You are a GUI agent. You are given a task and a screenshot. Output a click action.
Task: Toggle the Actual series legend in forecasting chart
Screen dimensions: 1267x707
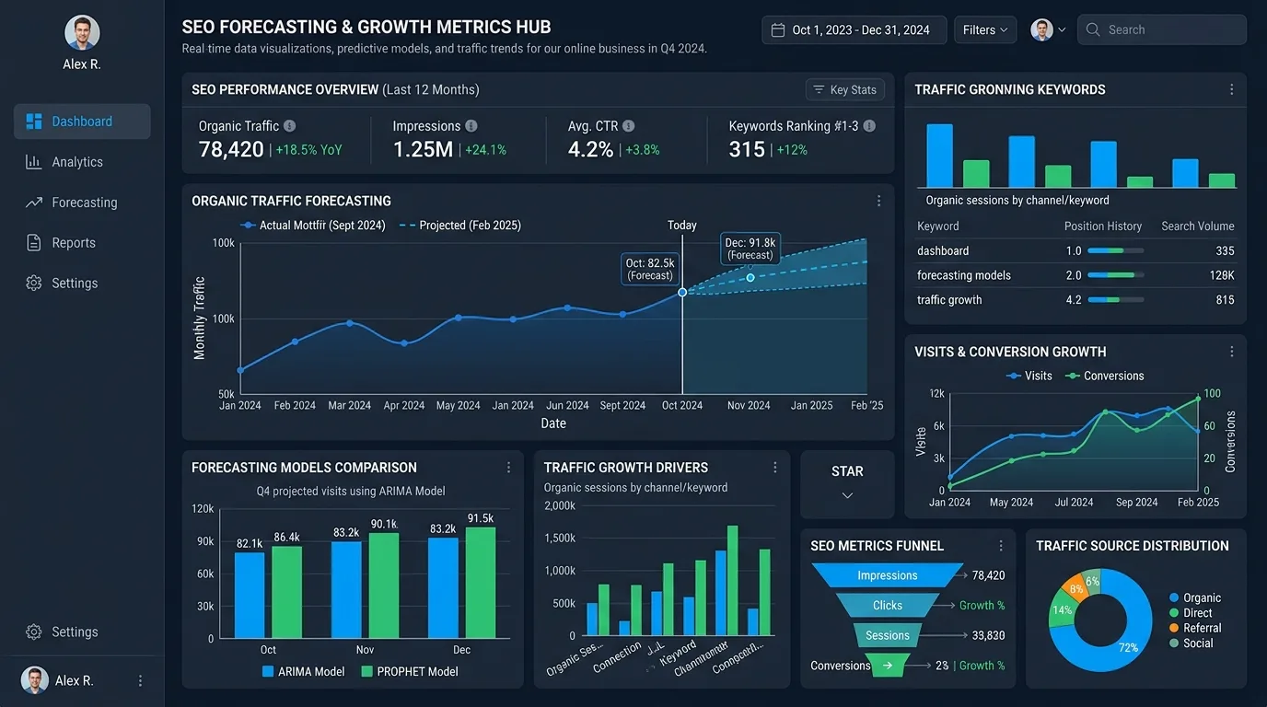click(x=312, y=226)
